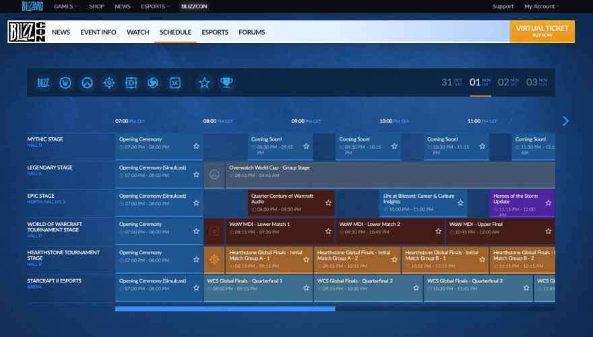Open Forums tab
Image resolution: width=593 pixels, height=337 pixels.
(251, 32)
